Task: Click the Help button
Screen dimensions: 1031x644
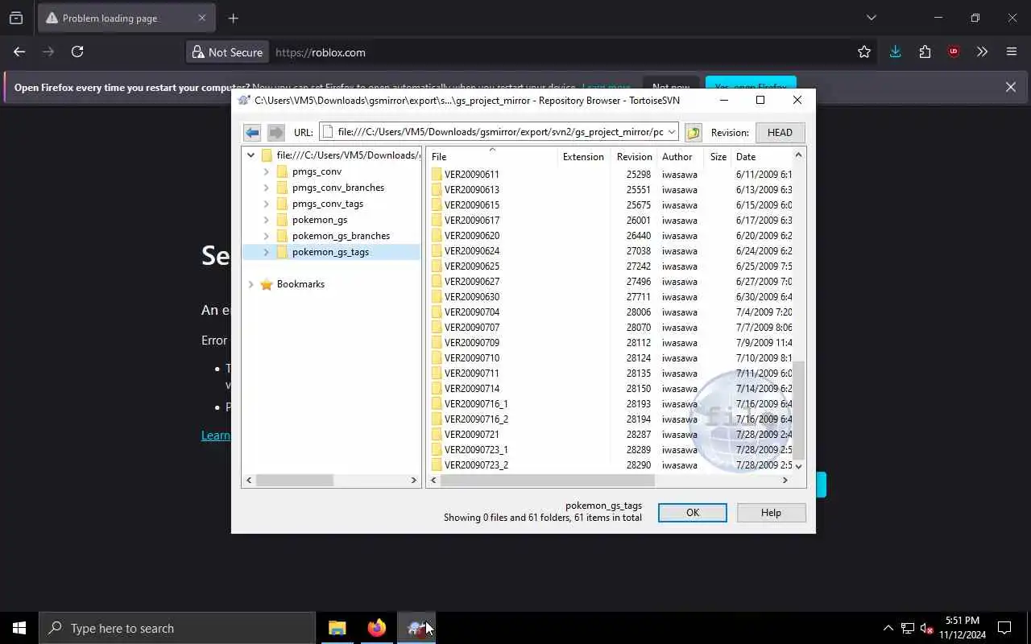Action: [x=771, y=513]
